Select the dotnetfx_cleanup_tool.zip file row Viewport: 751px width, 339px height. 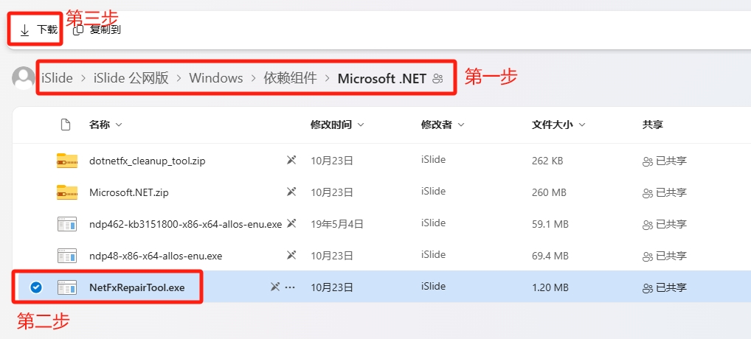381,161
